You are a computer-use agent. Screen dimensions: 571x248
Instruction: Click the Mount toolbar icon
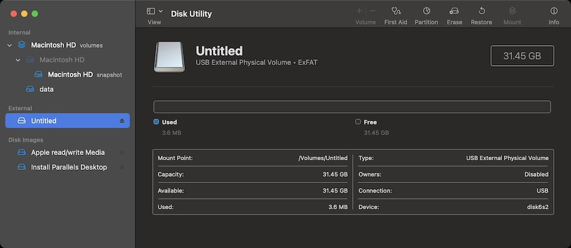pyautogui.click(x=512, y=11)
